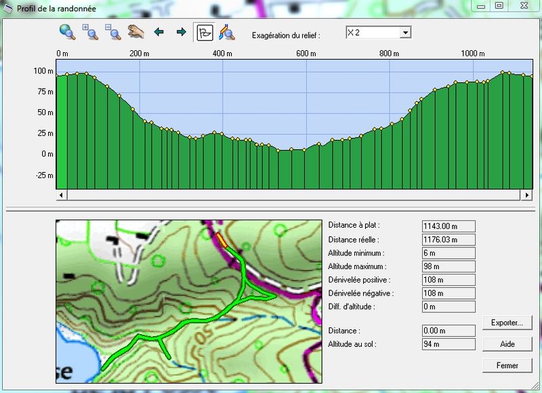This screenshot has width=542, height=393.
Task: Click the Altitude au sol field
Action: tap(449, 344)
